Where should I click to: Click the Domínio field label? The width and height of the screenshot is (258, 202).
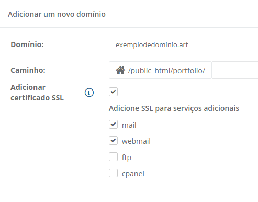(27, 44)
